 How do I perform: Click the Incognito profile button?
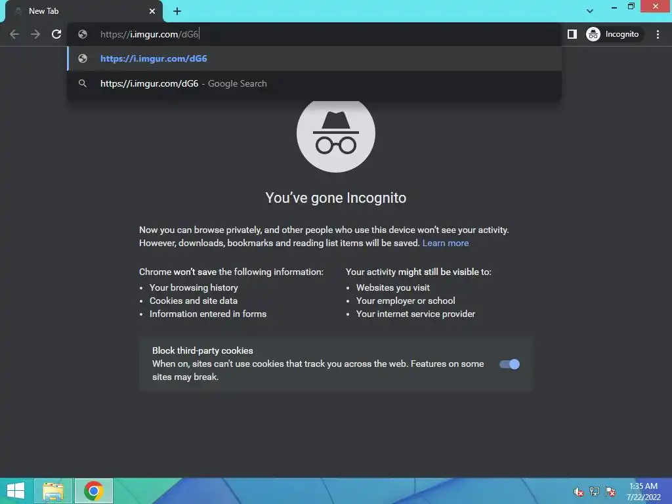coord(613,34)
